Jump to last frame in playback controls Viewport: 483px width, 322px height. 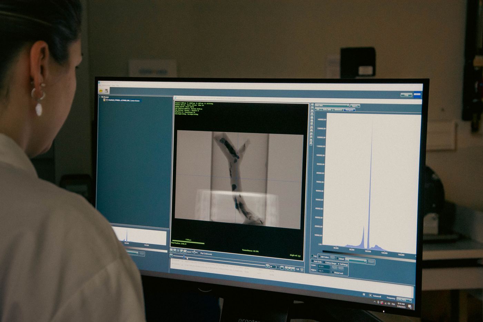[185, 252]
